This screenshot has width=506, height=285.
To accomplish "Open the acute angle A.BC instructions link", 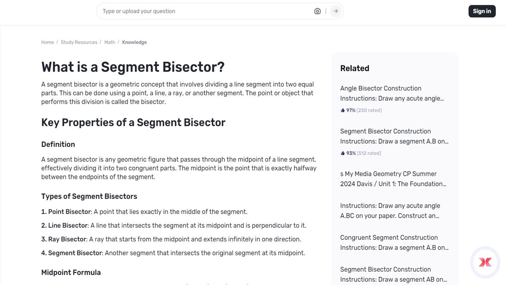I will tap(390, 211).
